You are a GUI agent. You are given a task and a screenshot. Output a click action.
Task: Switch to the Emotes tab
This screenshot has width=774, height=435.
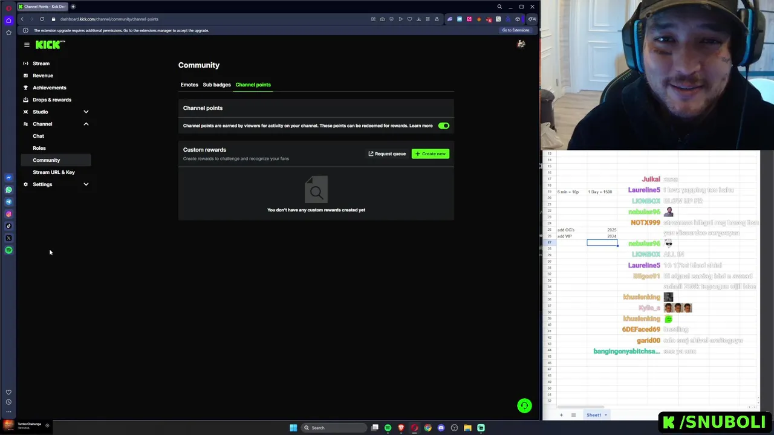click(x=189, y=85)
